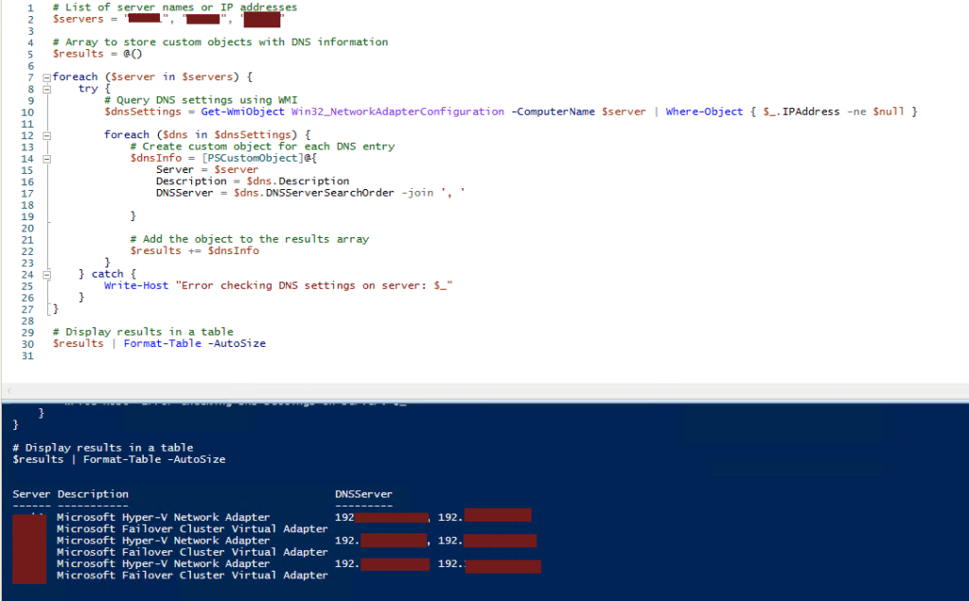The height and width of the screenshot is (601, 969).
Task: Place cursor in the $servers variable definition
Action: tap(79, 18)
